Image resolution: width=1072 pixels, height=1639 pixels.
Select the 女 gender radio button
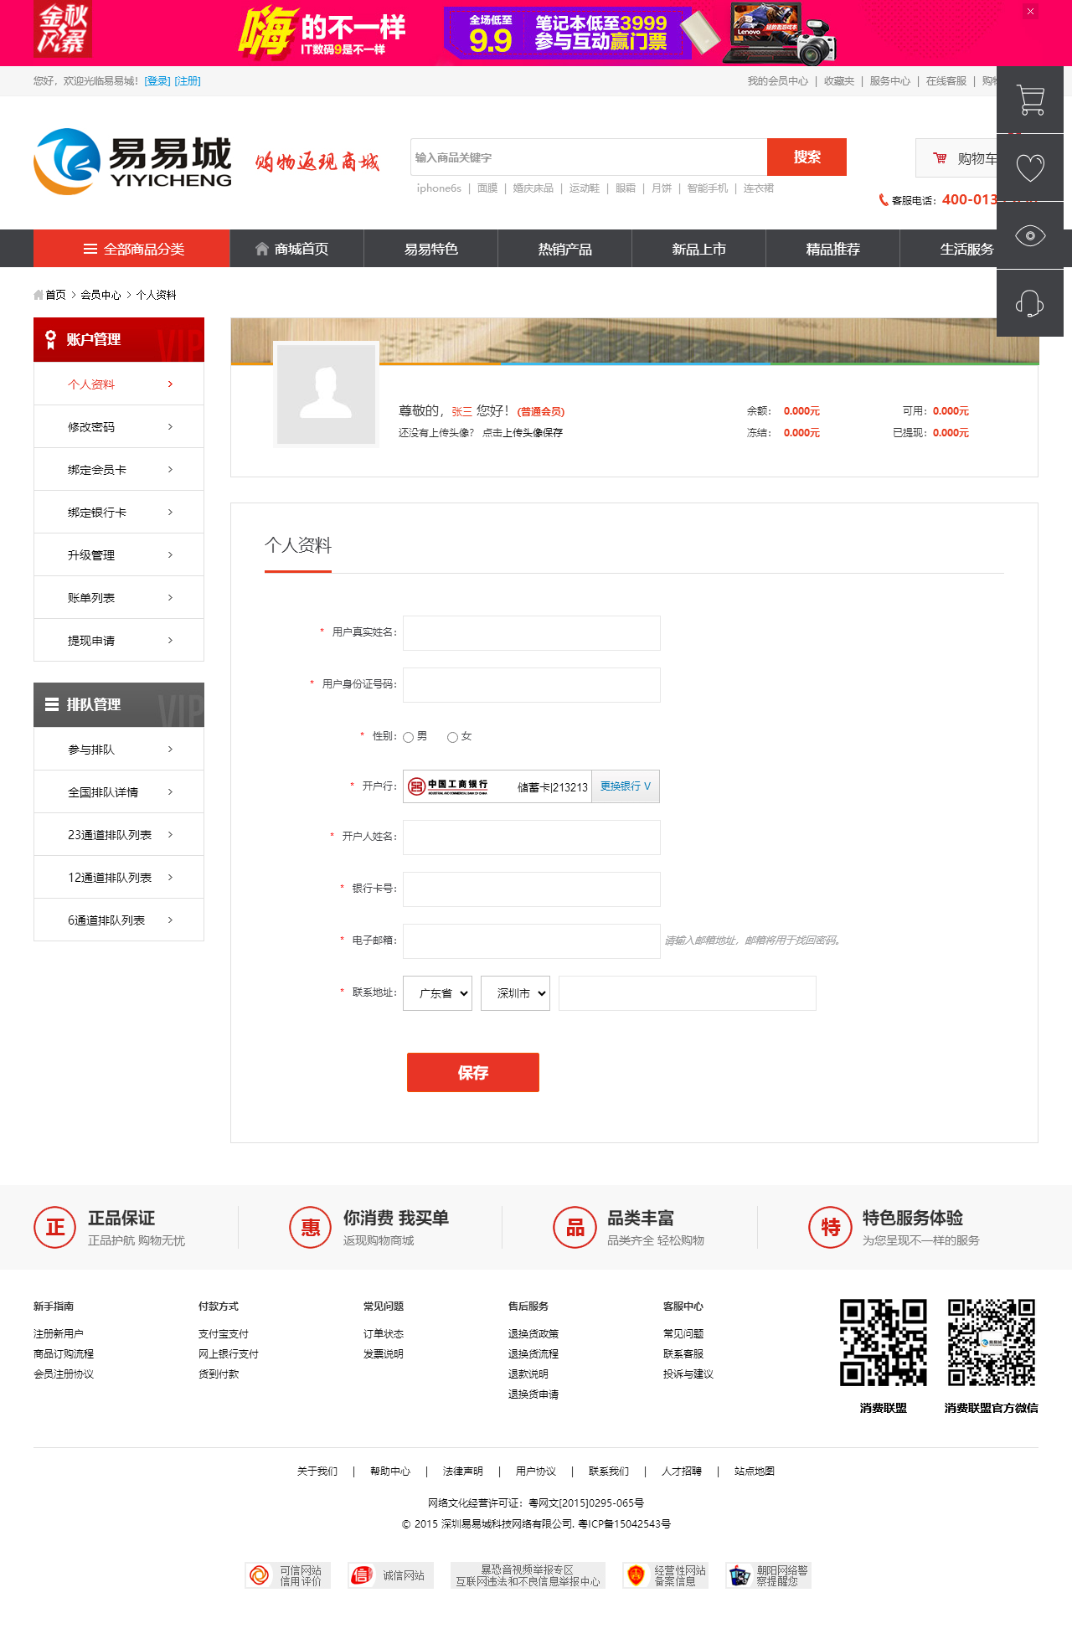tap(452, 737)
